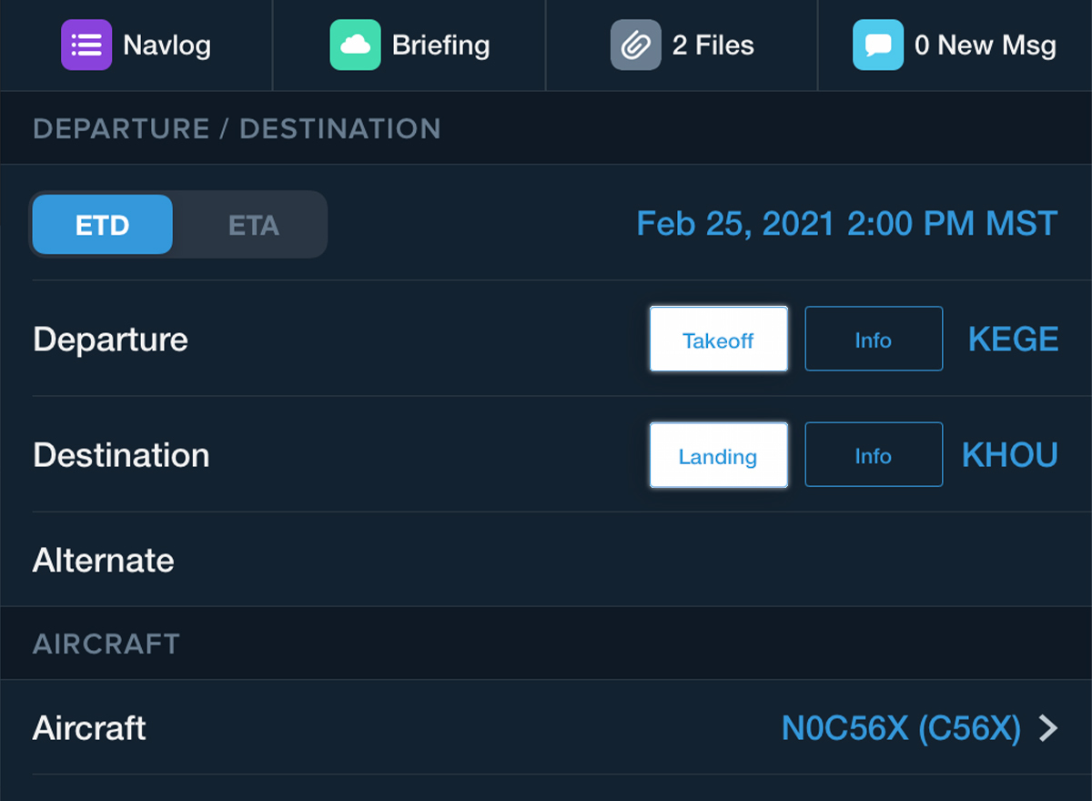Screen dimensions: 1092x801
Task: Click the green Briefing cloud icon
Action: (355, 46)
